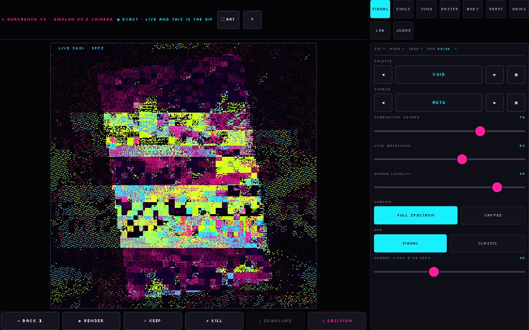Select CAPPED chroma mode
Image resolution: width=529 pixels, height=330 pixels.
(x=493, y=215)
